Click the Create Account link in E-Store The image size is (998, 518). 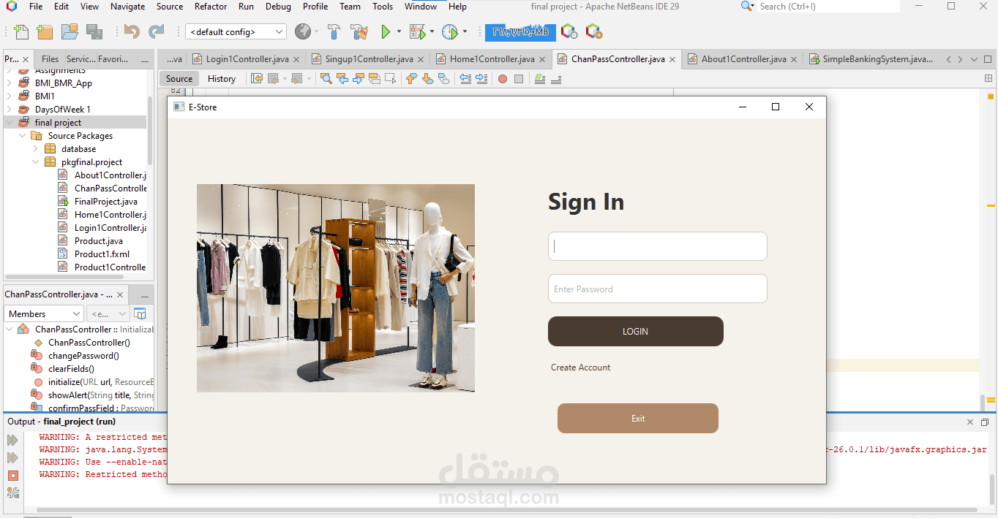[581, 367]
